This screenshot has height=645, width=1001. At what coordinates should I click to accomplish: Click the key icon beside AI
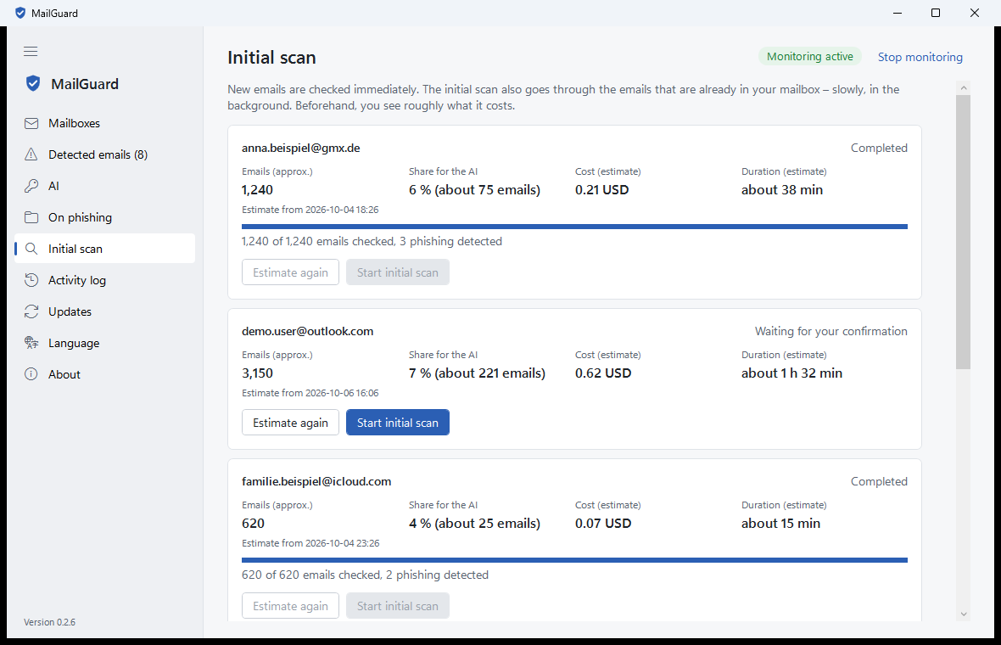pos(31,186)
